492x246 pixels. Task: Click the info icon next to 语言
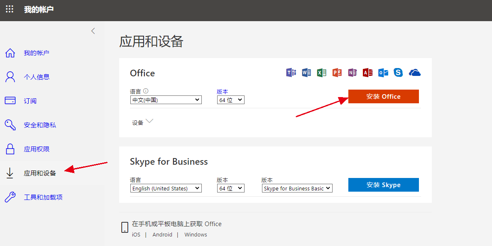click(146, 91)
